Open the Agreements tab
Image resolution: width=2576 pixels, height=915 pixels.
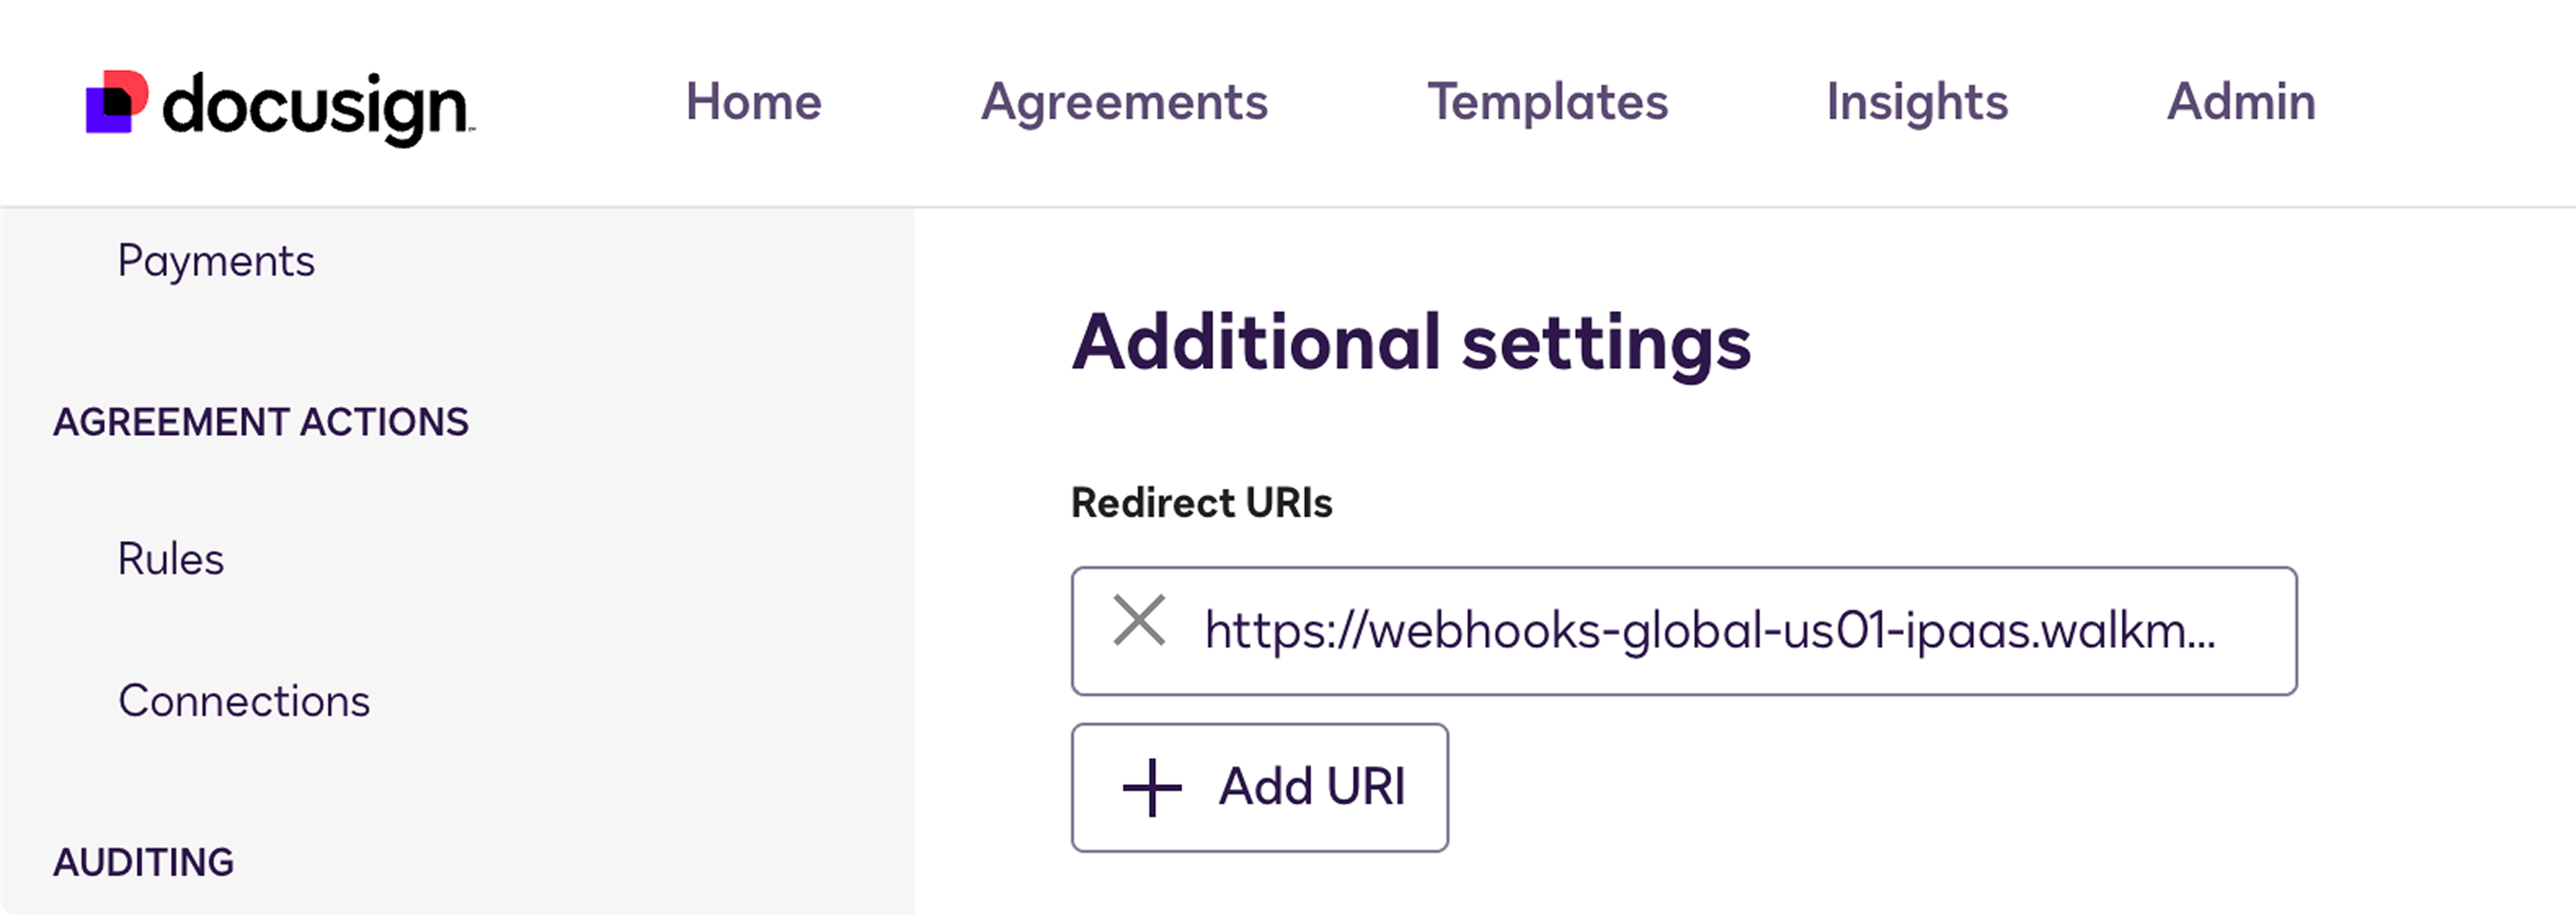(1124, 102)
